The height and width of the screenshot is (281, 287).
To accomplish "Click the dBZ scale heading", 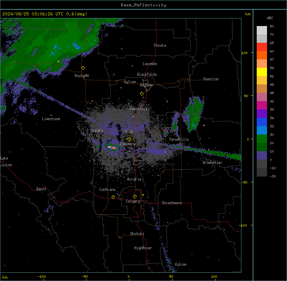I will [270, 18].
